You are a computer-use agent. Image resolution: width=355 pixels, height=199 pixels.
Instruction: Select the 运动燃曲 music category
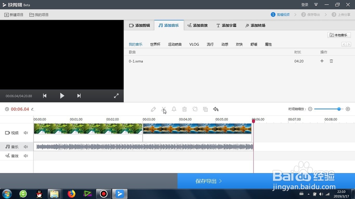pos(175,44)
